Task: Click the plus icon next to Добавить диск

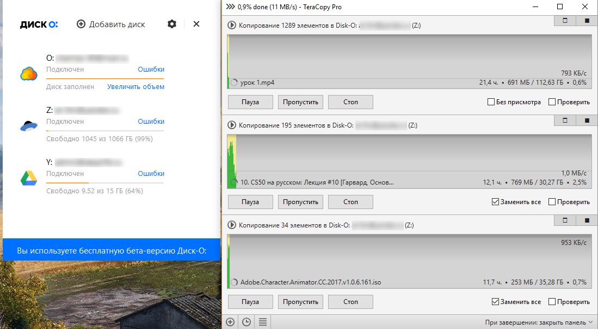Action: [x=81, y=24]
